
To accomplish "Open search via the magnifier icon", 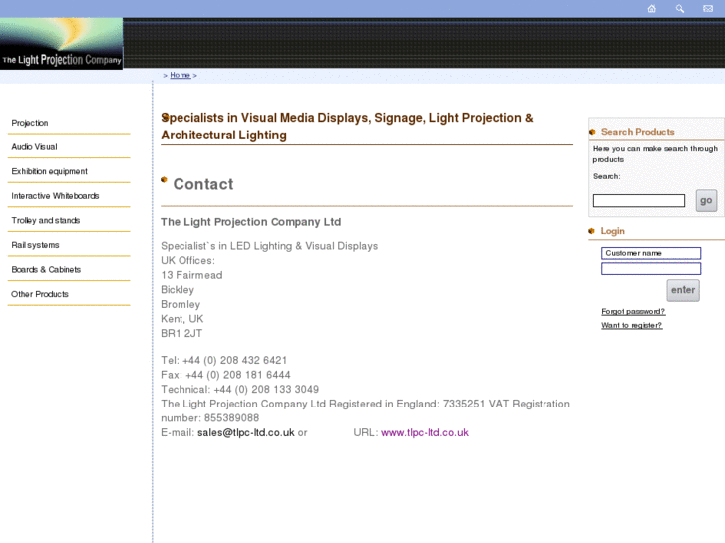I will (680, 8).
